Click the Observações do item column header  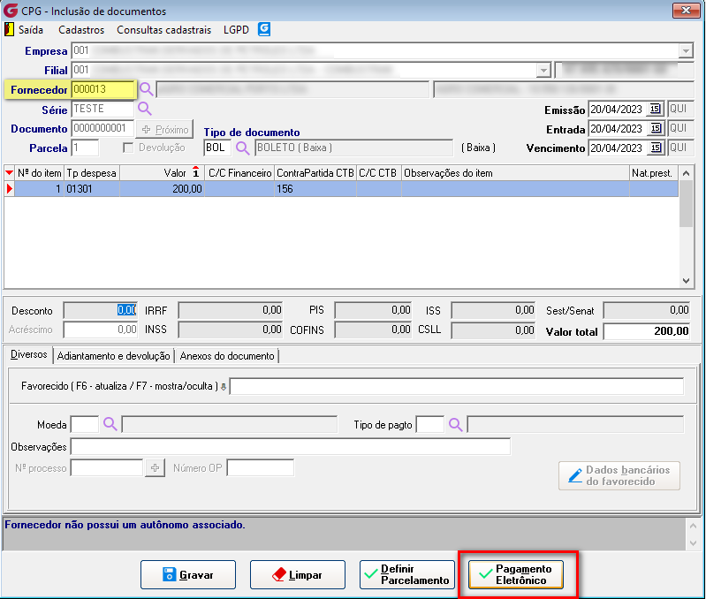[515, 173]
